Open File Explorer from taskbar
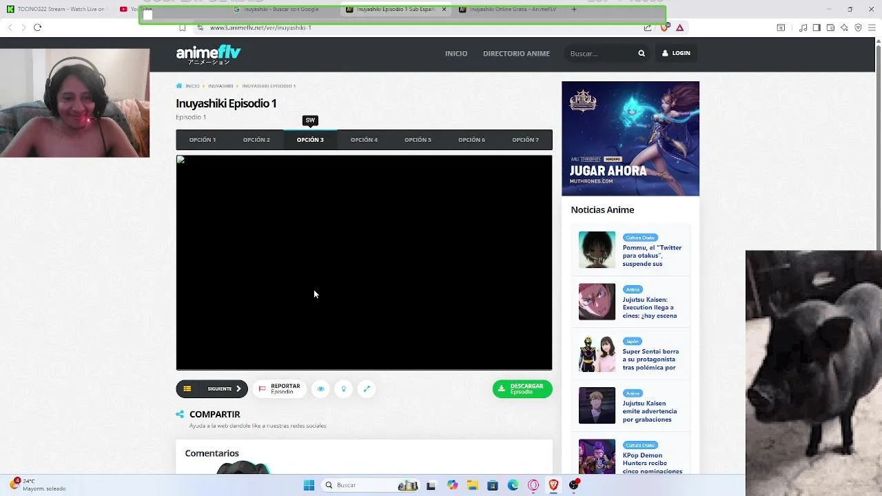Screen dimensions: 882x496 (473, 485)
